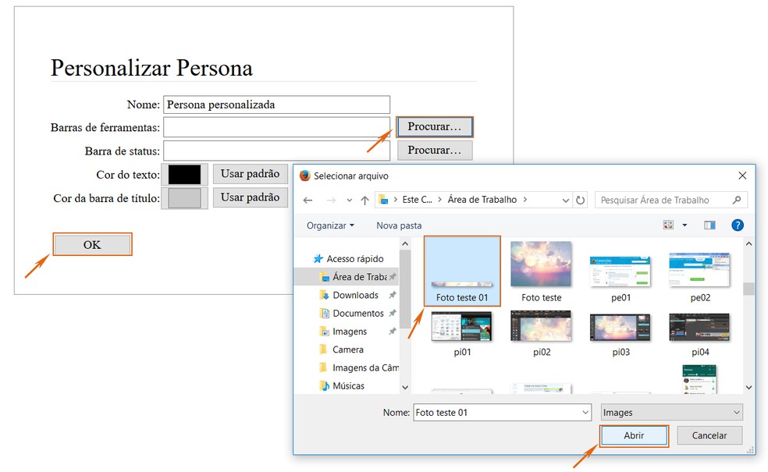768x472 pixels.
Task: Change the view layout icon
Action: 669,225
